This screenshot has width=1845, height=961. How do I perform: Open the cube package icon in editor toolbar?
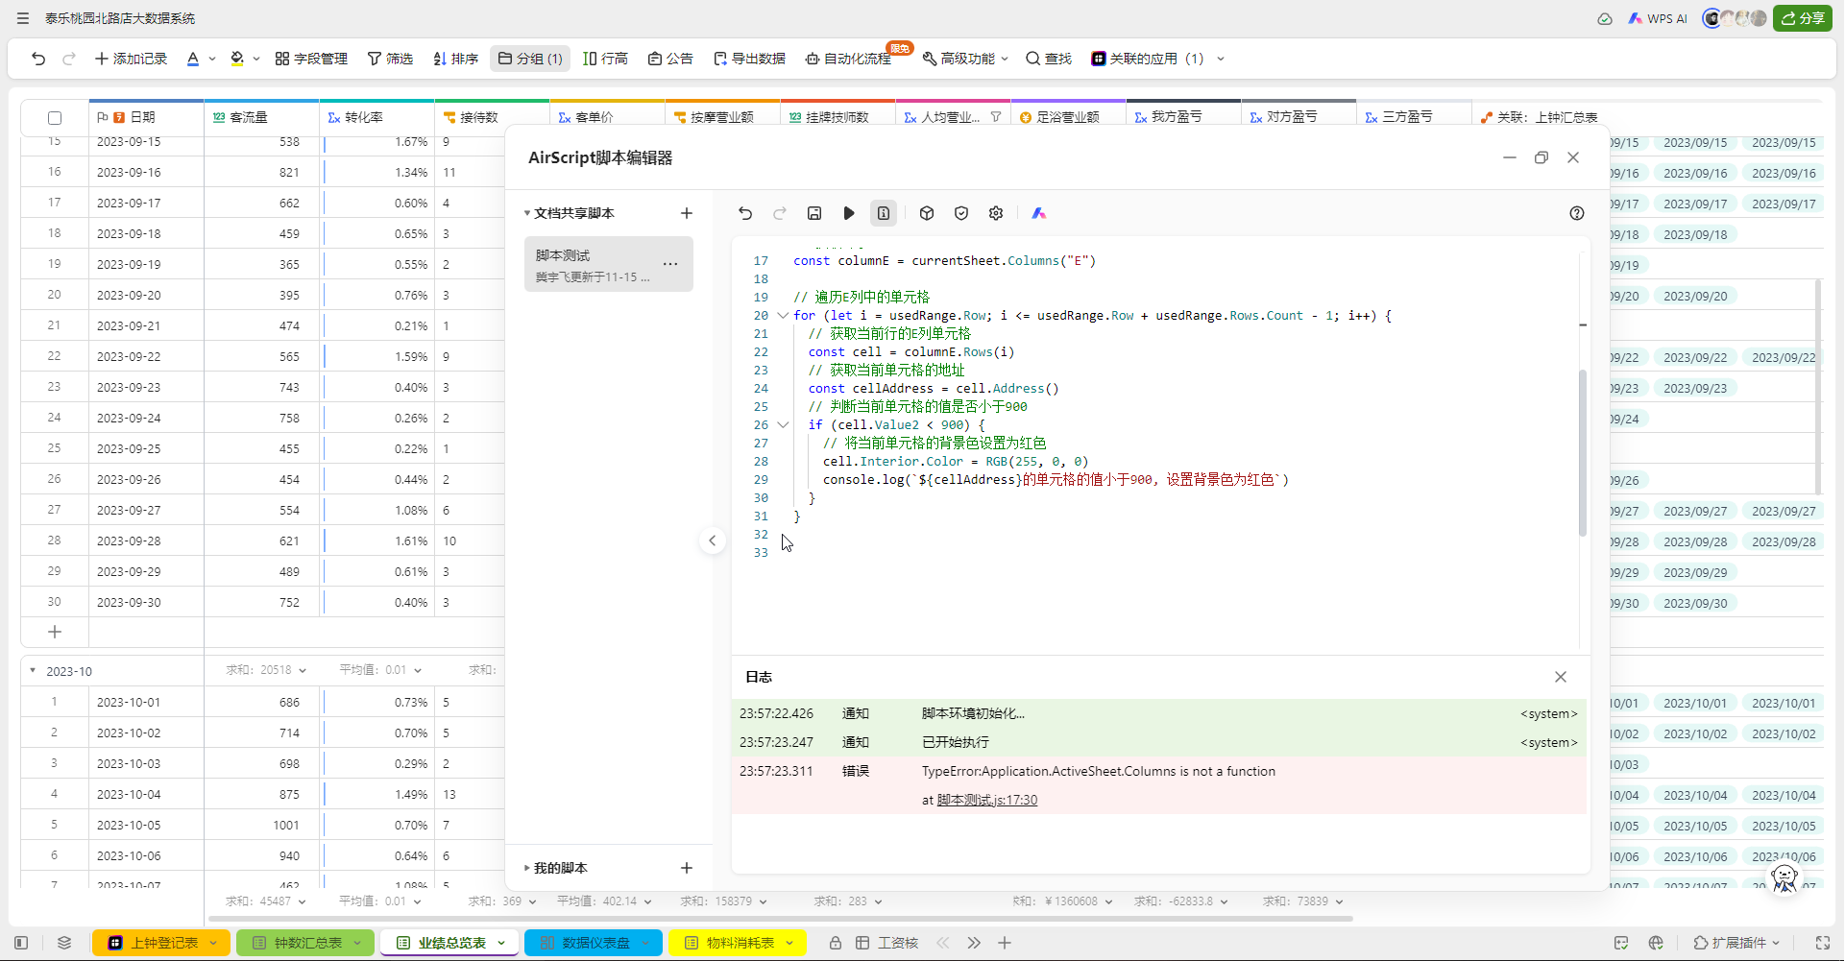point(927,213)
